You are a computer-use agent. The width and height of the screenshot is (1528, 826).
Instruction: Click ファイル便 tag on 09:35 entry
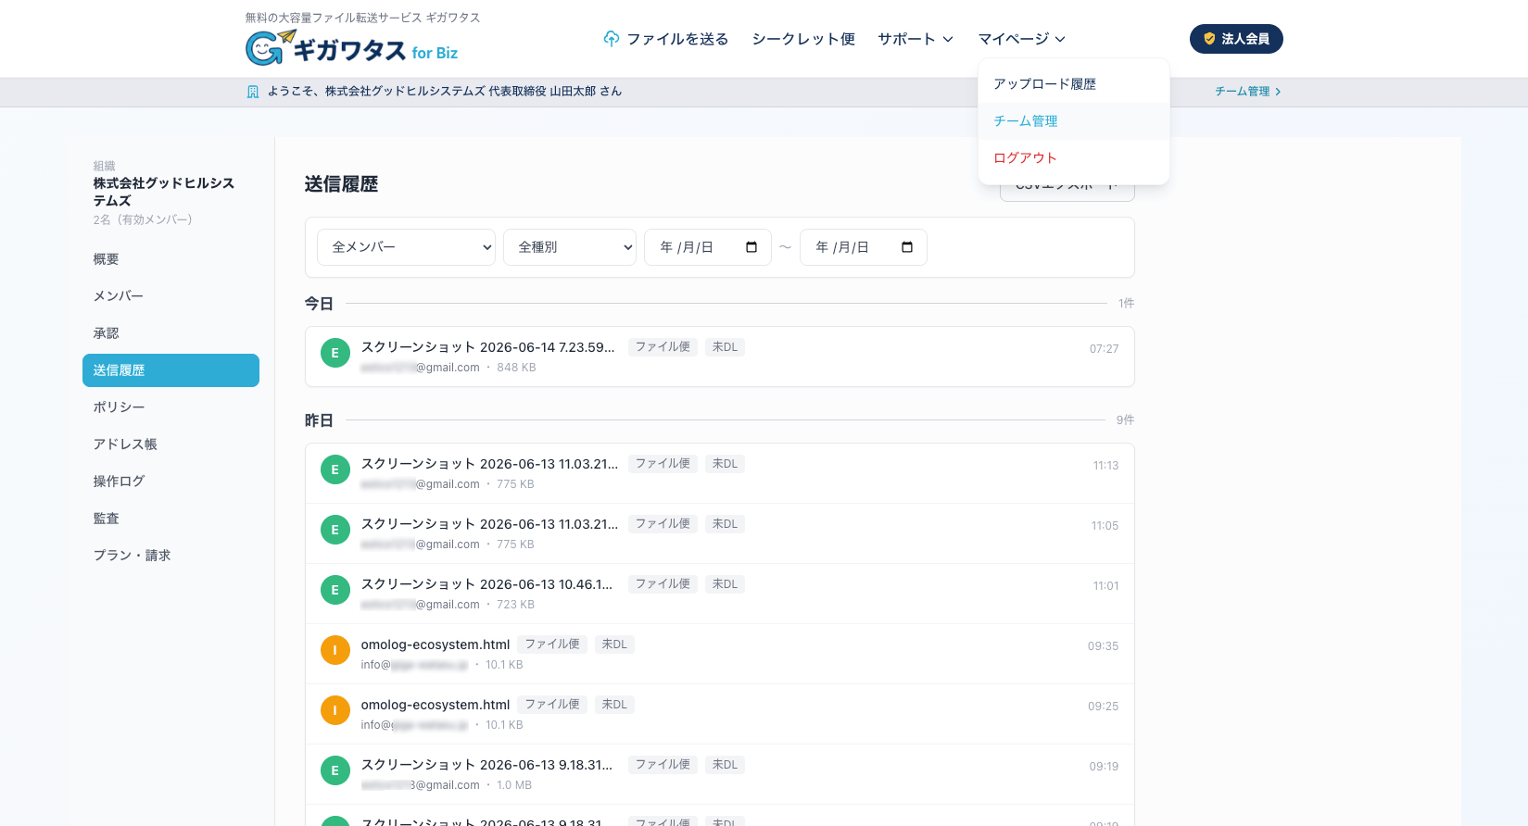(552, 645)
